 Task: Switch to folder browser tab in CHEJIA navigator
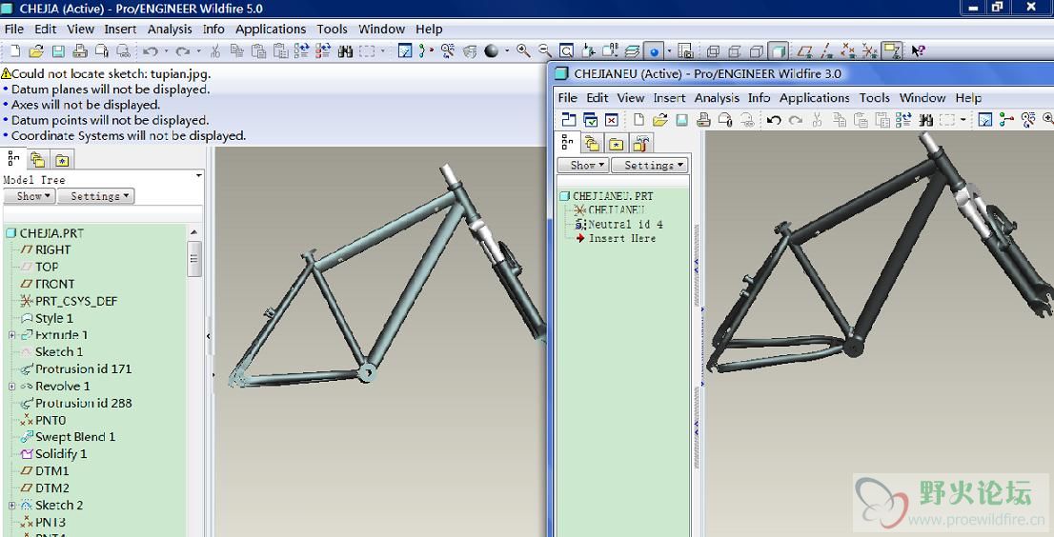[38, 160]
